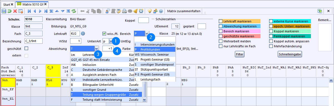Click the paste icon in toolbar

(x=99, y=11)
